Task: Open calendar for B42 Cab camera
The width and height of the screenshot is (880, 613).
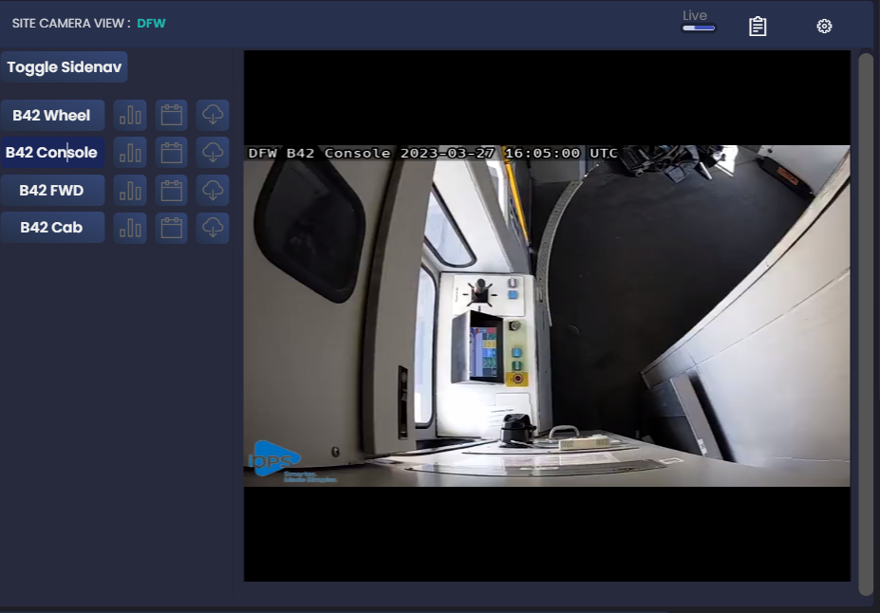Action: [x=172, y=228]
